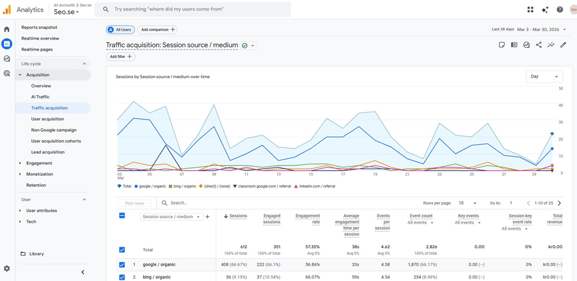Viewport: 577px width, 281px height.
Task: Click the pencil Customize report icon
Action: tap(563, 45)
